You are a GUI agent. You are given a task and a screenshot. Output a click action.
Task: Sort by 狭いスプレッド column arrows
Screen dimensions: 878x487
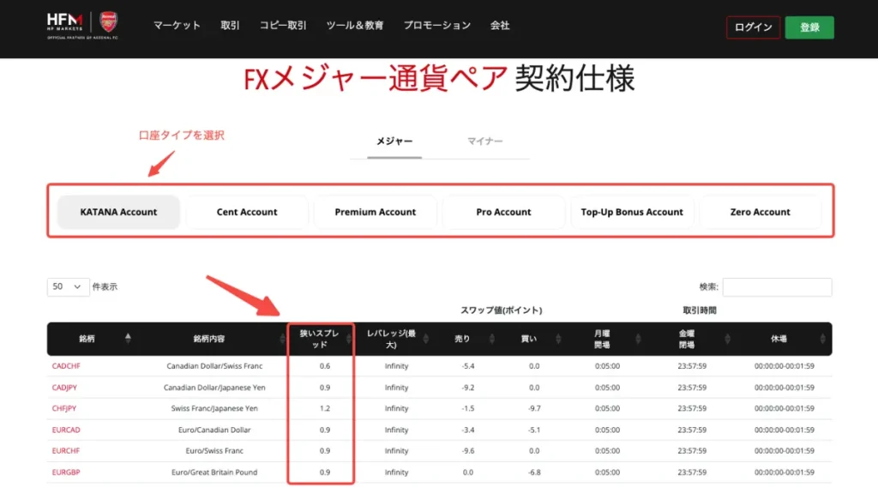click(x=348, y=339)
